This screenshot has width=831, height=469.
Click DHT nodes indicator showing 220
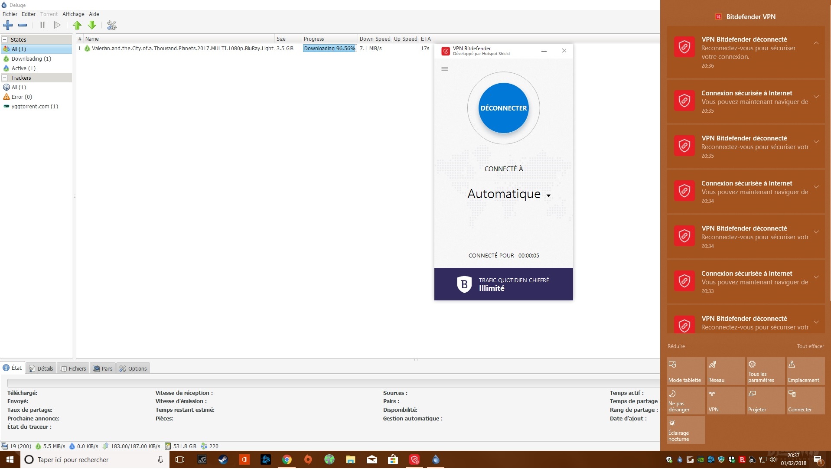[209, 446]
